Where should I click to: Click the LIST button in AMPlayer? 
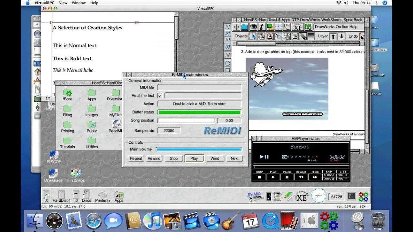(x=343, y=172)
